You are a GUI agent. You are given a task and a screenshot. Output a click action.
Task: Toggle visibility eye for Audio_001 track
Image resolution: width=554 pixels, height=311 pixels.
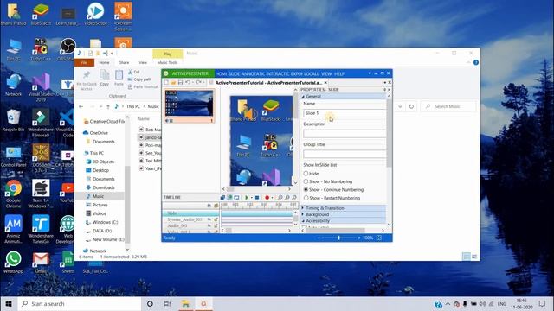[209, 225]
